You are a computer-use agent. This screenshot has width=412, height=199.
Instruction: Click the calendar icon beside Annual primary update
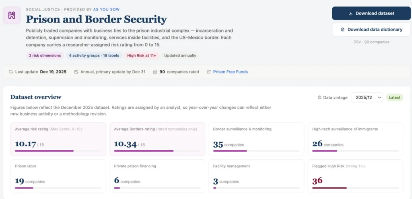[76, 72]
